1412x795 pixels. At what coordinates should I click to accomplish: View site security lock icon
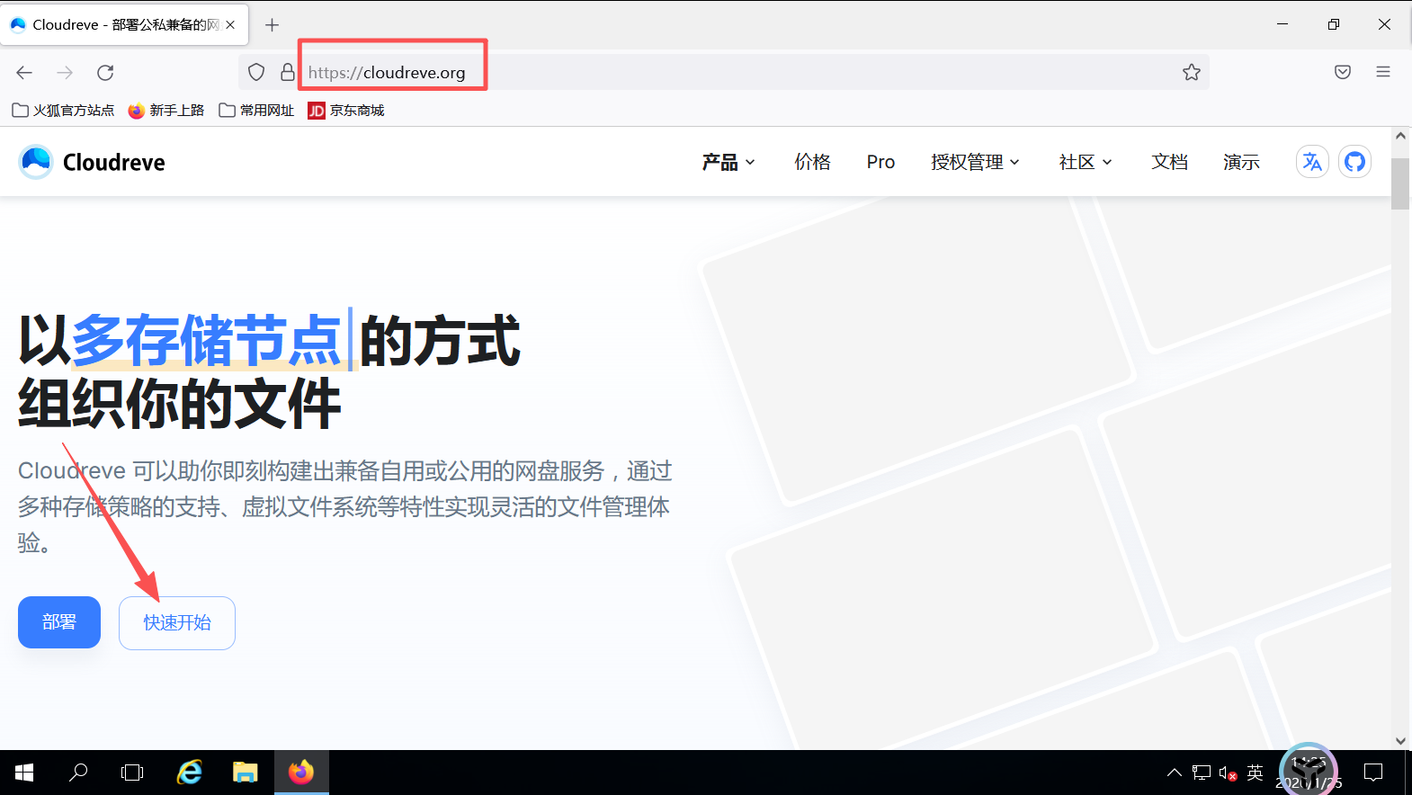[287, 73]
